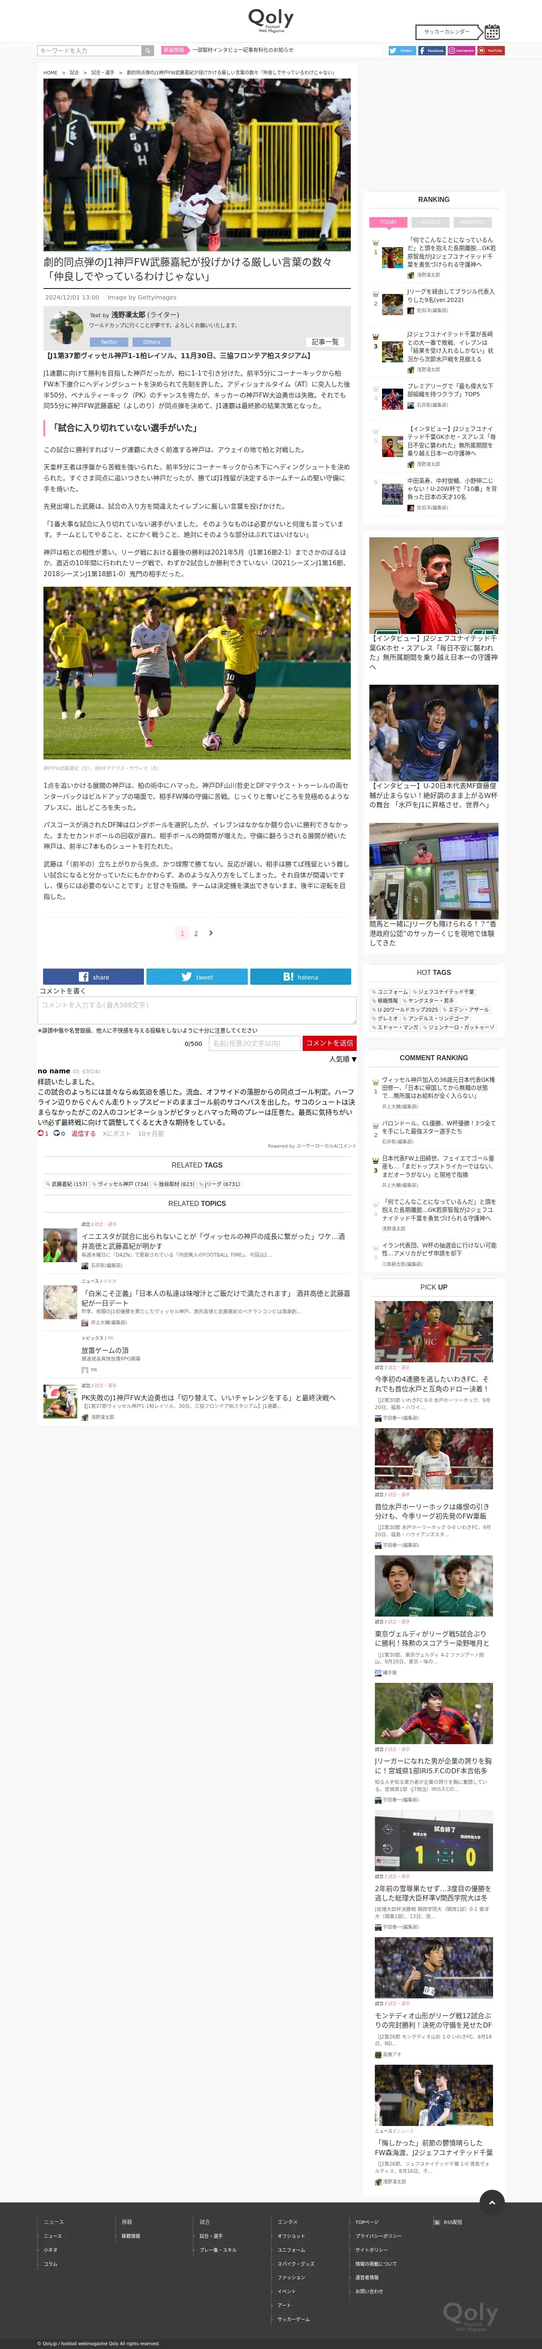The width and height of the screenshot is (542, 2349).
Task: Open the 人気順 comment sort dropdown
Action: [342, 1059]
